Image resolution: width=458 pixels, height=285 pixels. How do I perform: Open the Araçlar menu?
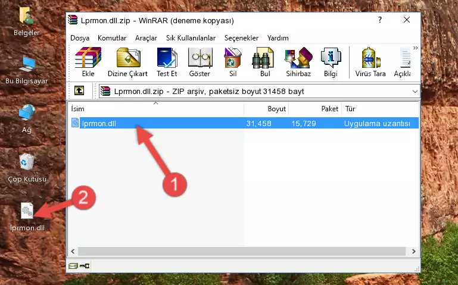click(146, 38)
